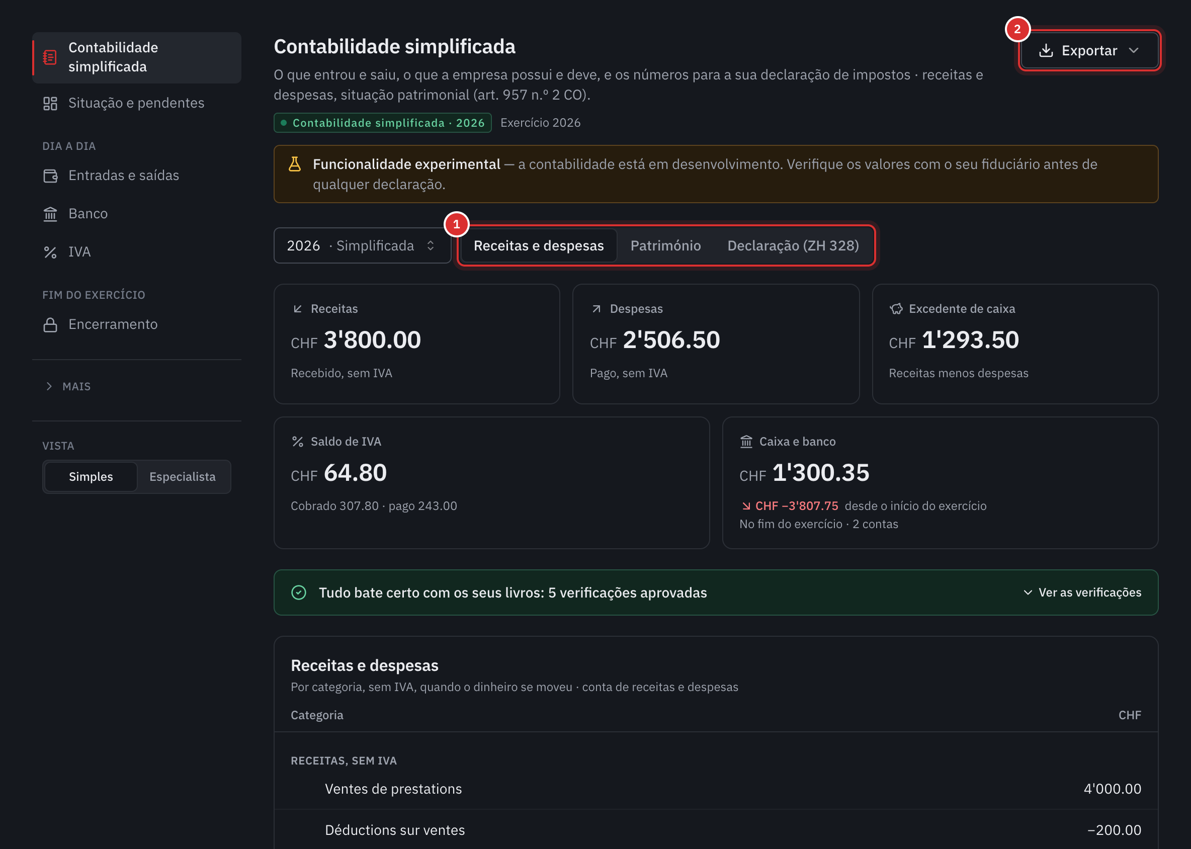Click the flask icon in experimental banner

click(x=295, y=164)
